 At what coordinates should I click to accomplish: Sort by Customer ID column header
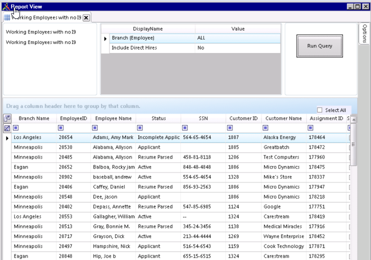[x=243, y=118]
